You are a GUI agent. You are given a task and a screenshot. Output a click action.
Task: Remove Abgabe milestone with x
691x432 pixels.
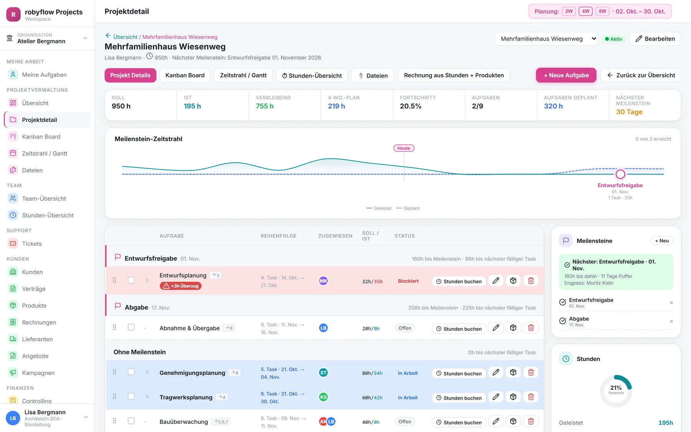point(671,321)
